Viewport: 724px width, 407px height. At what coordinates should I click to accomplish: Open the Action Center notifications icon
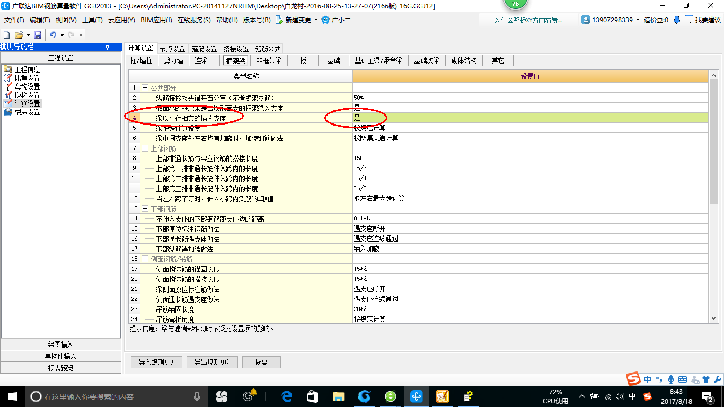(708, 396)
